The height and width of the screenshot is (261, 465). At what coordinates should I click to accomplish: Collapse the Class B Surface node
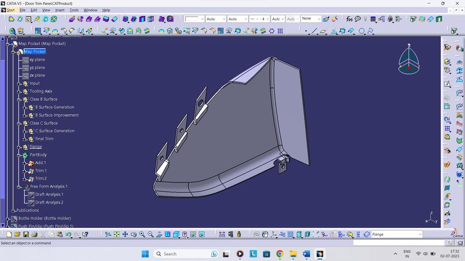tap(19, 100)
